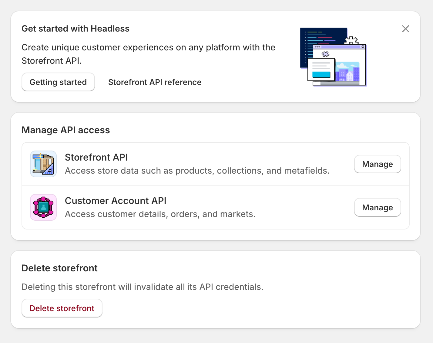
Task: Dismiss the Get started with Headless card
Action: tap(405, 29)
